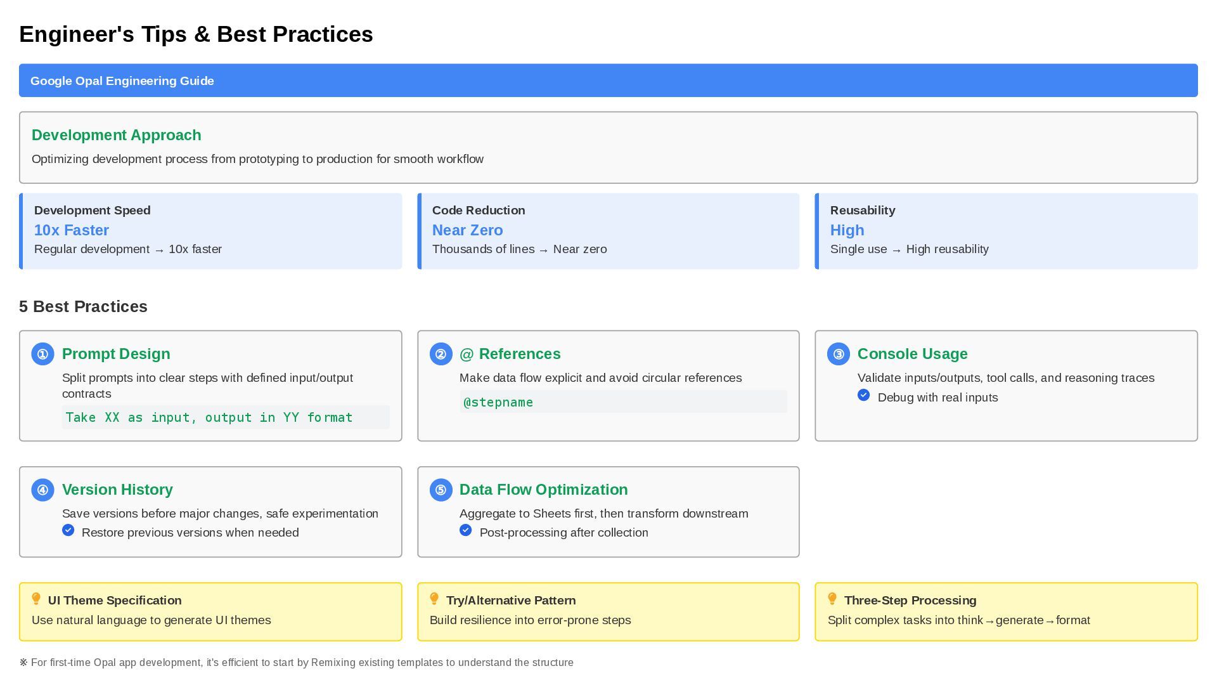Click the number 4 circle icon
1217x685 pixels.
[42, 490]
